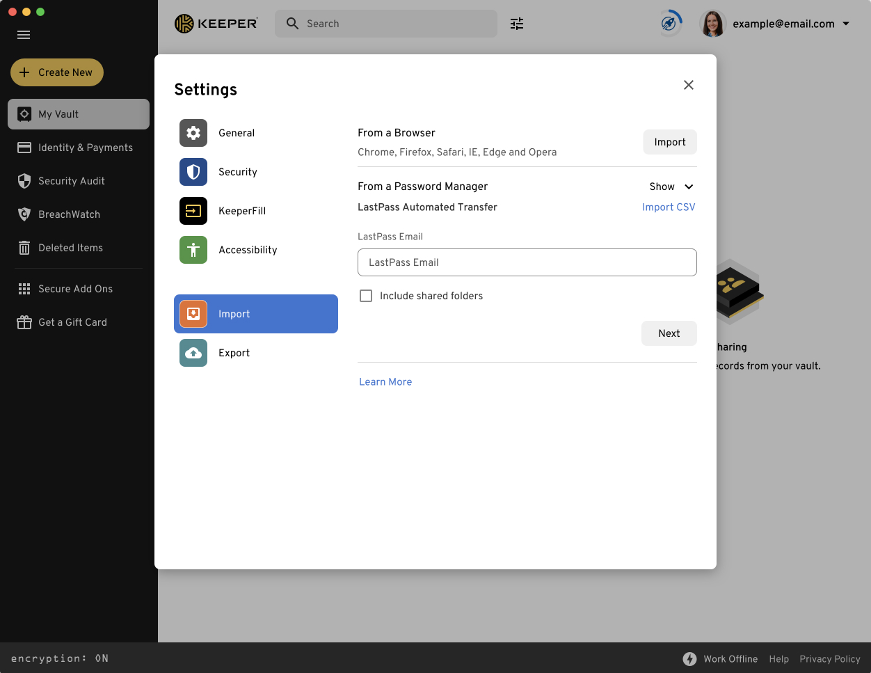Select the KeeperFill settings icon

pos(193,211)
